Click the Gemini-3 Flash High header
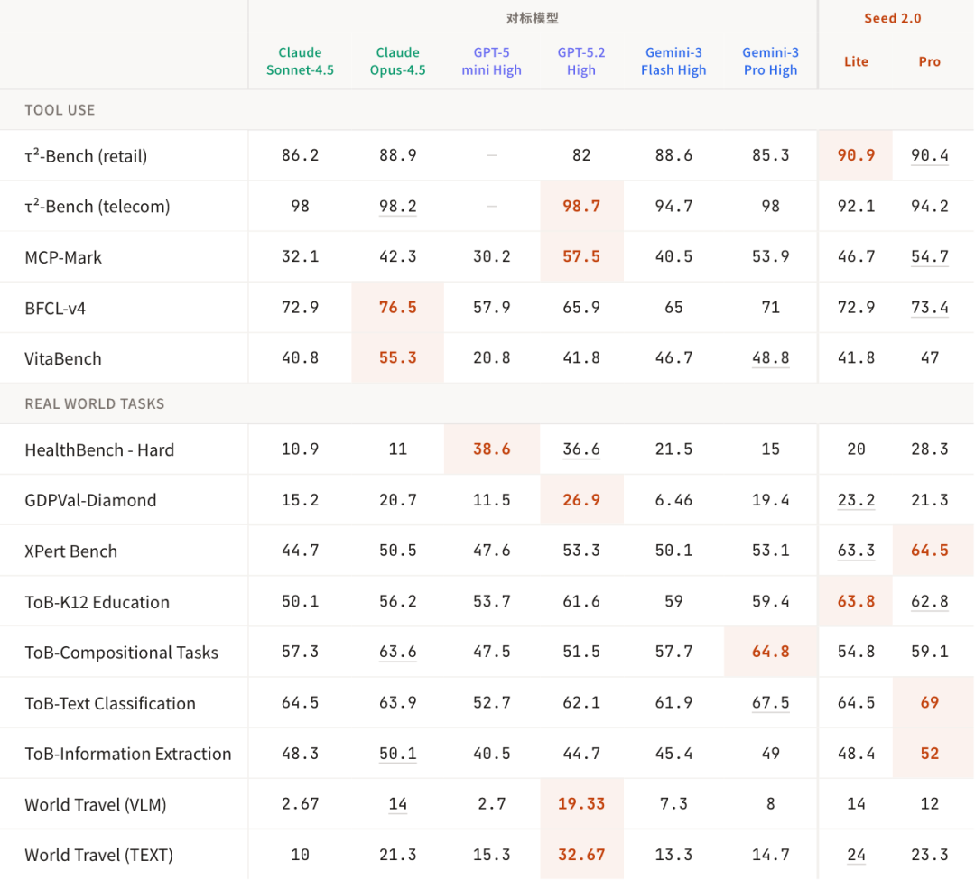The image size is (975, 880). click(673, 60)
